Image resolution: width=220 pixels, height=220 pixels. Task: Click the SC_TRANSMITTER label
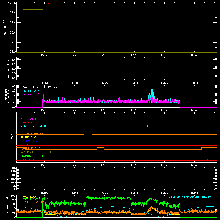coord(32,134)
